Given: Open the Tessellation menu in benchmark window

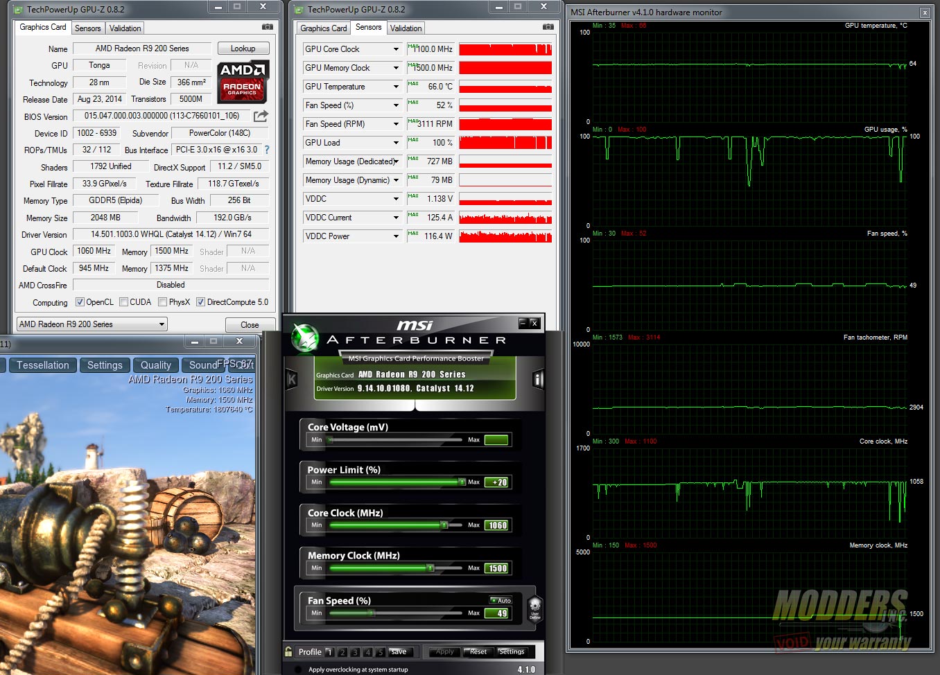Looking at the screenshot, I should point(43,365).
